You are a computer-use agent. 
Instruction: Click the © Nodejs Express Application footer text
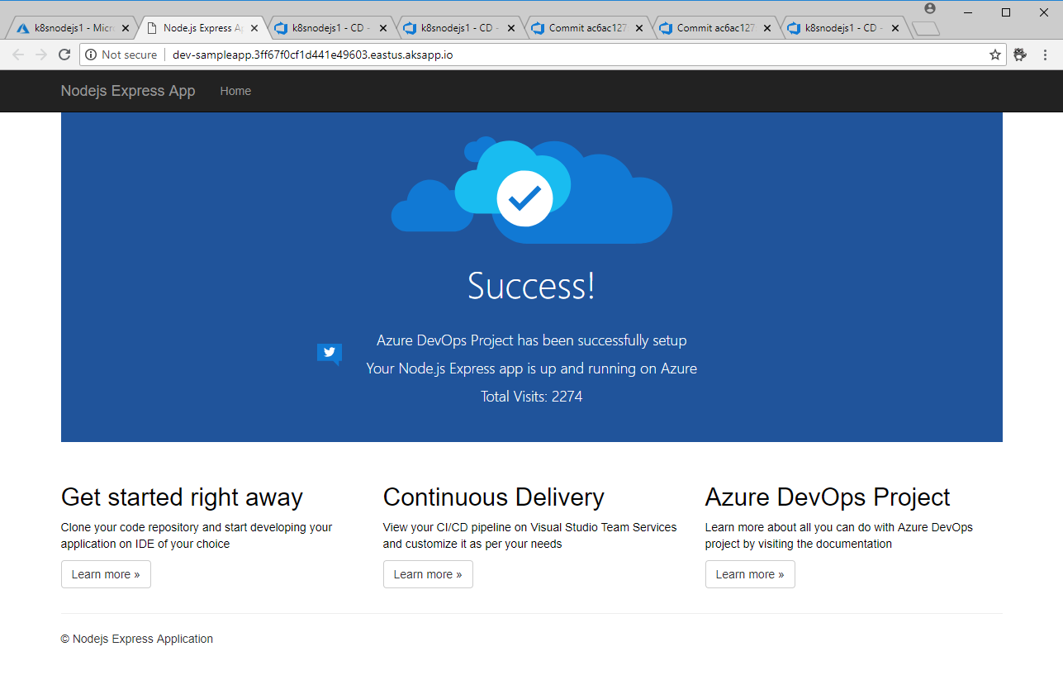[137, 639]
